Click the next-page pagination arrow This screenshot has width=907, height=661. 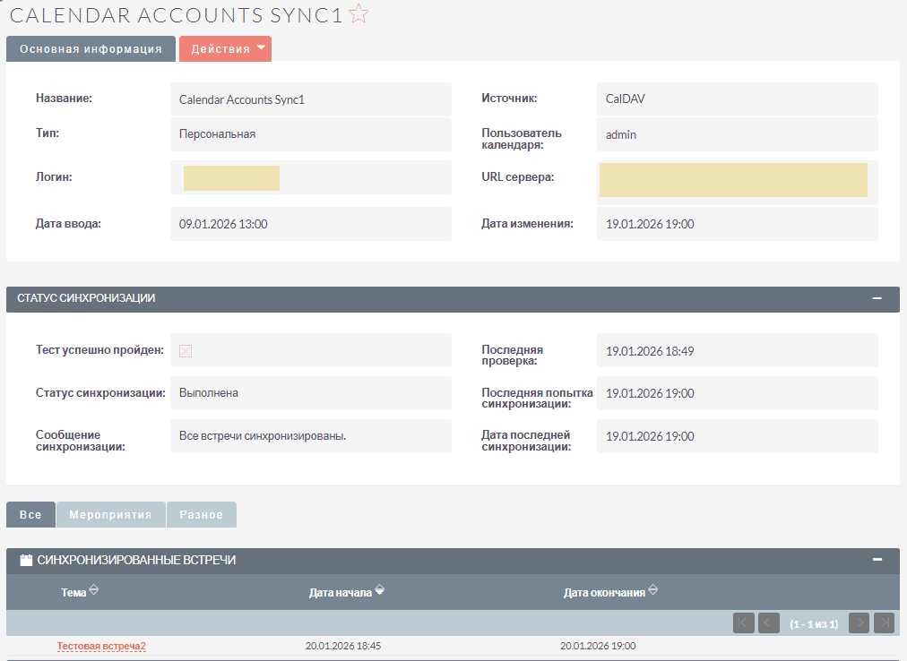coord(859,622)
